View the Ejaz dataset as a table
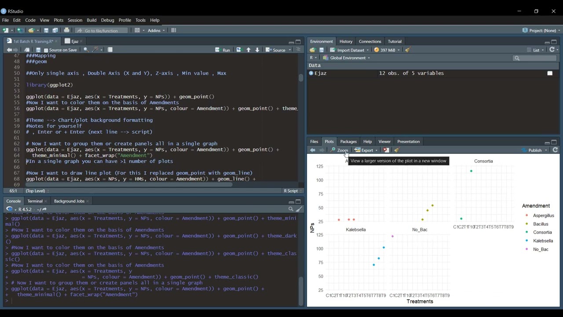This screenshot has width=563, height=317. tap(550, 73)
